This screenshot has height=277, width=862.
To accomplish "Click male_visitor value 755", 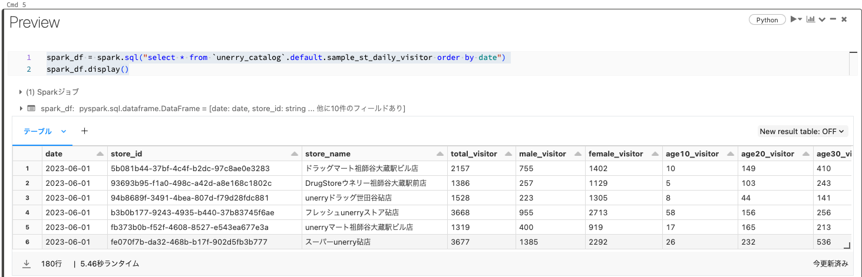I will (x=526, y=169).
